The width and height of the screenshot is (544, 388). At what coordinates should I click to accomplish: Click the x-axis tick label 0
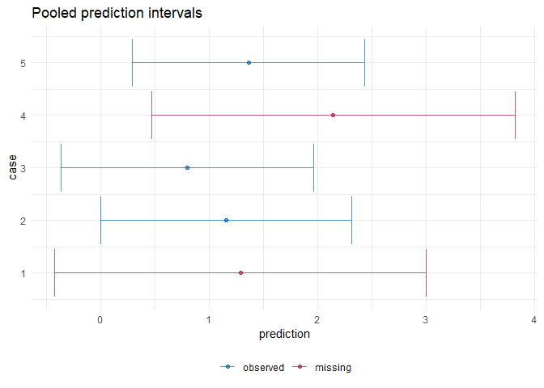pyautogui.click(x=100, y=318)
